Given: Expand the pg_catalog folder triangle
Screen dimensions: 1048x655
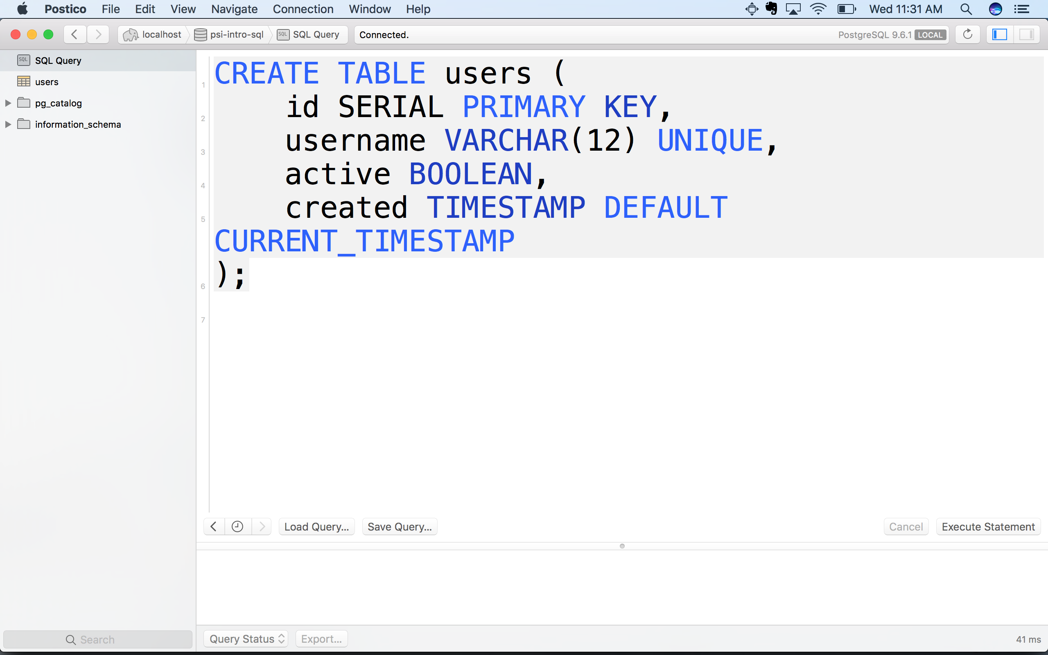Looking at the screenshot, I should pyautogui.click(x=8, y=103).
